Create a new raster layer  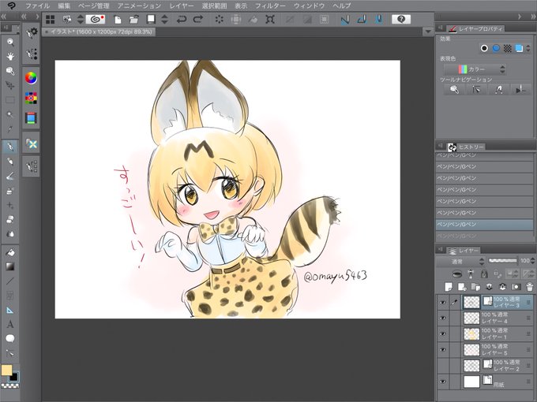(449, 286)
